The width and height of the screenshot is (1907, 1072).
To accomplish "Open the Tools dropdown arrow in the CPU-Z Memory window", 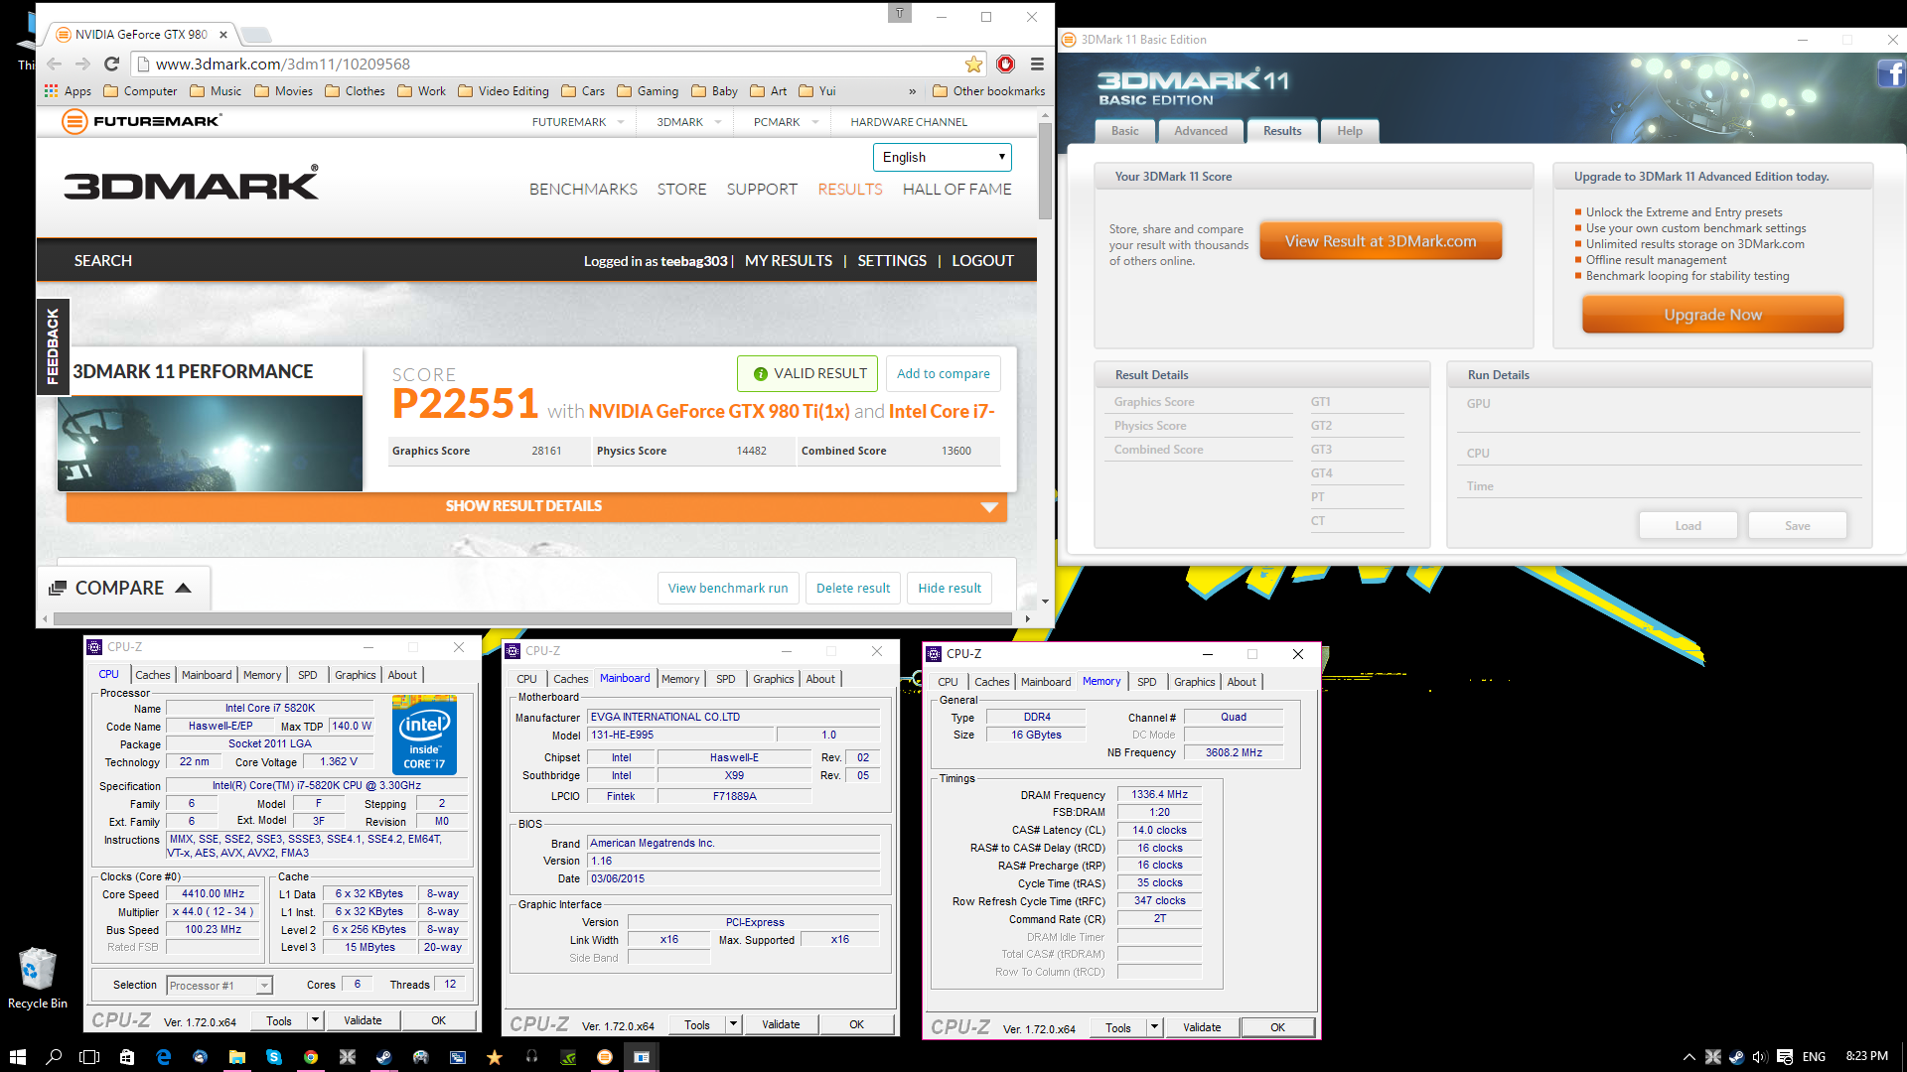I will coord(1154,1028).
